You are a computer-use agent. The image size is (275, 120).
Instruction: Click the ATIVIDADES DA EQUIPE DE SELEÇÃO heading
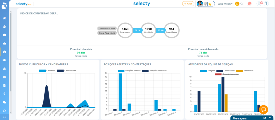211,64
